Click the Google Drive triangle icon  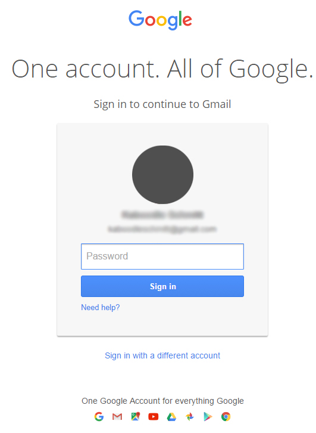click(x=171, y=417)
